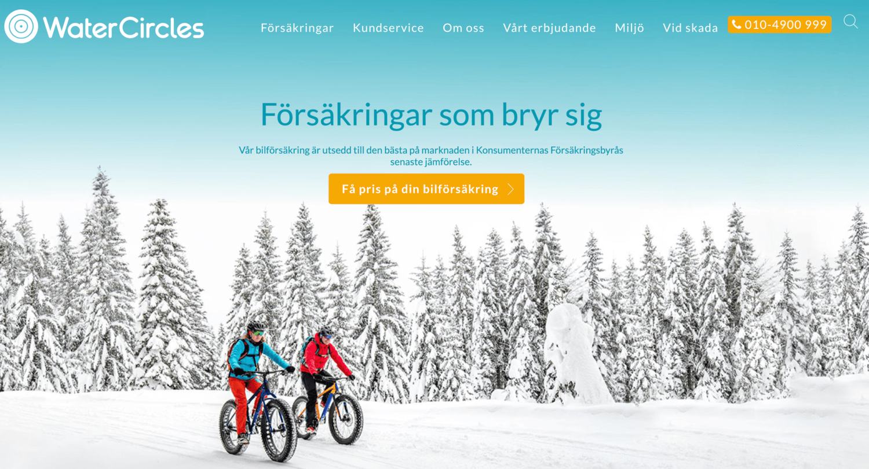Click the chevron arrow inside the orange button
The height and width of the screenshot is (469, 869).
510,189
